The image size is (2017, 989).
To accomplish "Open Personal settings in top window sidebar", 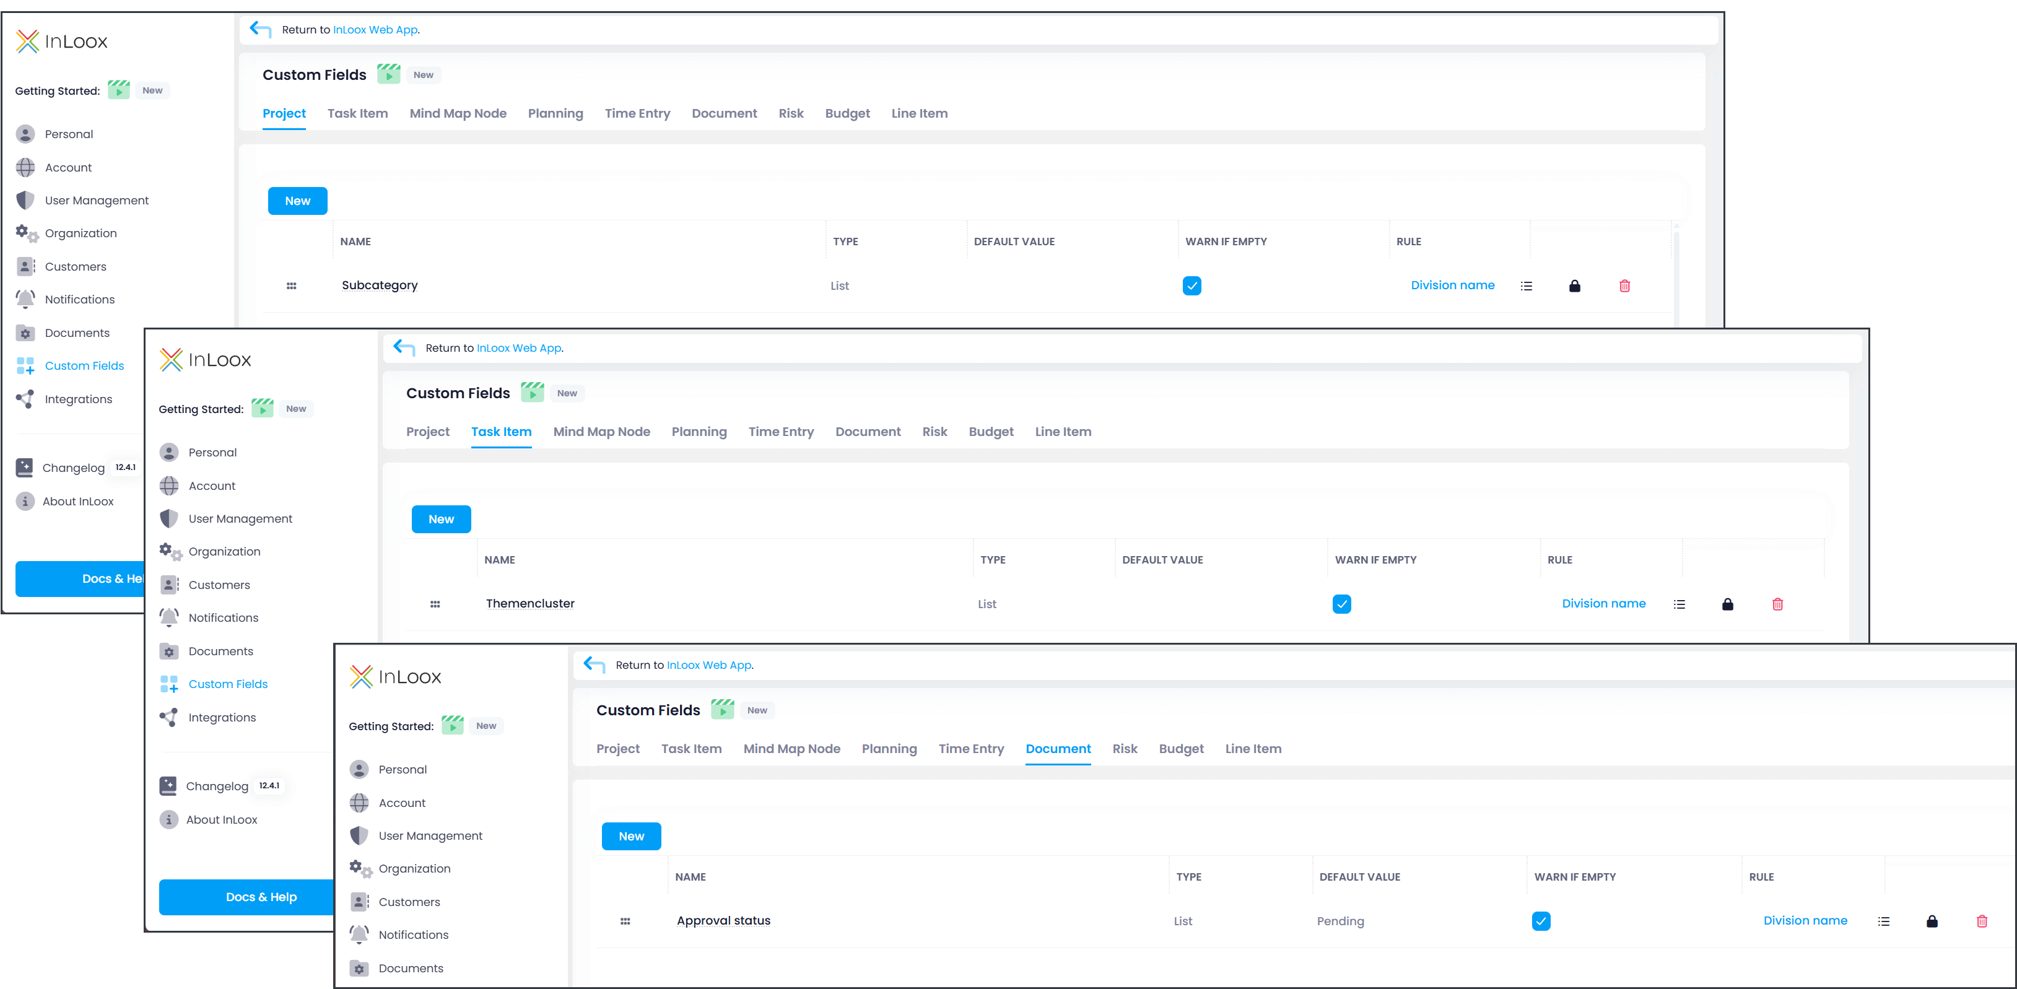I will (69, 134).
